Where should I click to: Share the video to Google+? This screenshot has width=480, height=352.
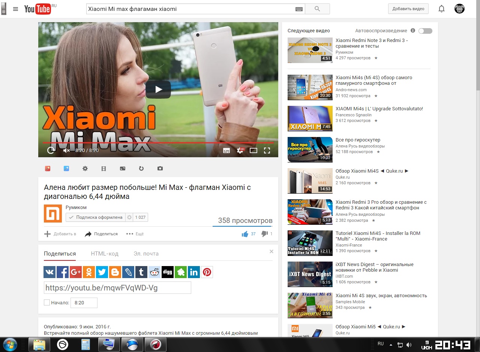(76, 272)
